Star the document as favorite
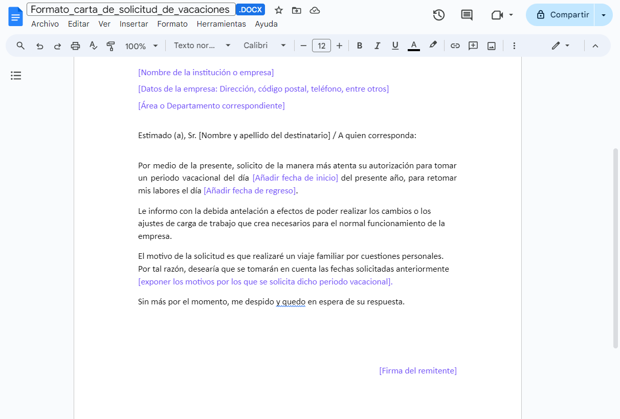The height and width of the screenshot is (419, 620). (x=278, y=9)
